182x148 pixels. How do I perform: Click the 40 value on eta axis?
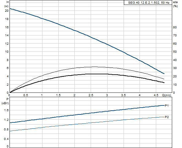coord(175,60)
